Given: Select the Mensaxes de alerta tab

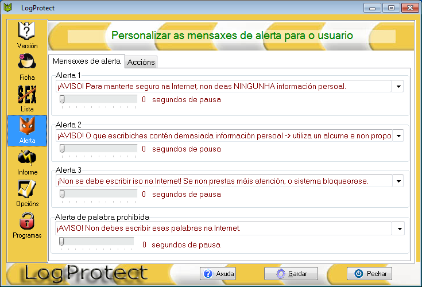Looking at the screenshot, I should pyautogui.click(x=86, y=61).
